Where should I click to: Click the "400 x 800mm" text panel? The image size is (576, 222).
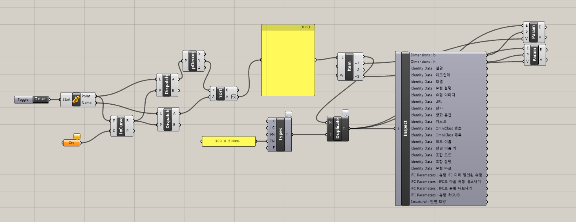click(229, 141)
